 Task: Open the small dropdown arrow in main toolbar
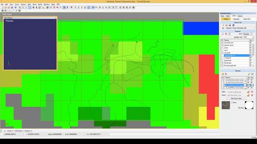(26, 8)
